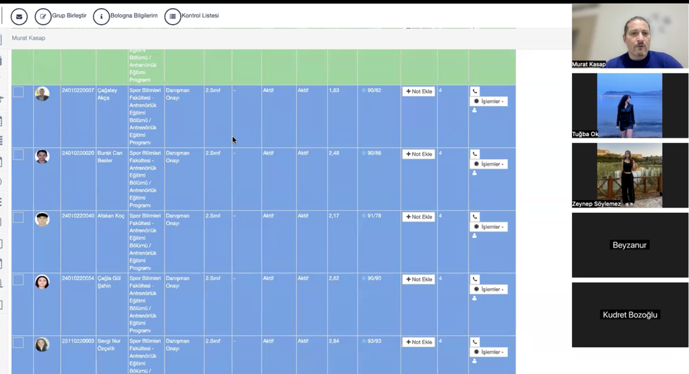Click phone icon in Çağla Gül Şahin row
Image resolution: width=689 pixels, height=374 pixels.
click(475, 279)
